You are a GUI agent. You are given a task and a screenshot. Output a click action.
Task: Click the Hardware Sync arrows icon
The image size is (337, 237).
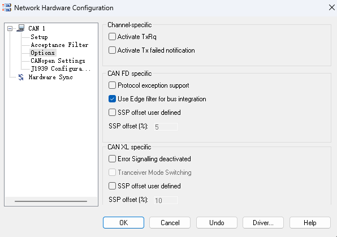21,77
